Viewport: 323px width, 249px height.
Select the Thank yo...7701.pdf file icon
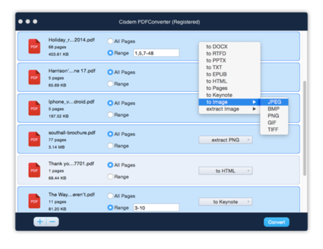click(x=34, y=170)
